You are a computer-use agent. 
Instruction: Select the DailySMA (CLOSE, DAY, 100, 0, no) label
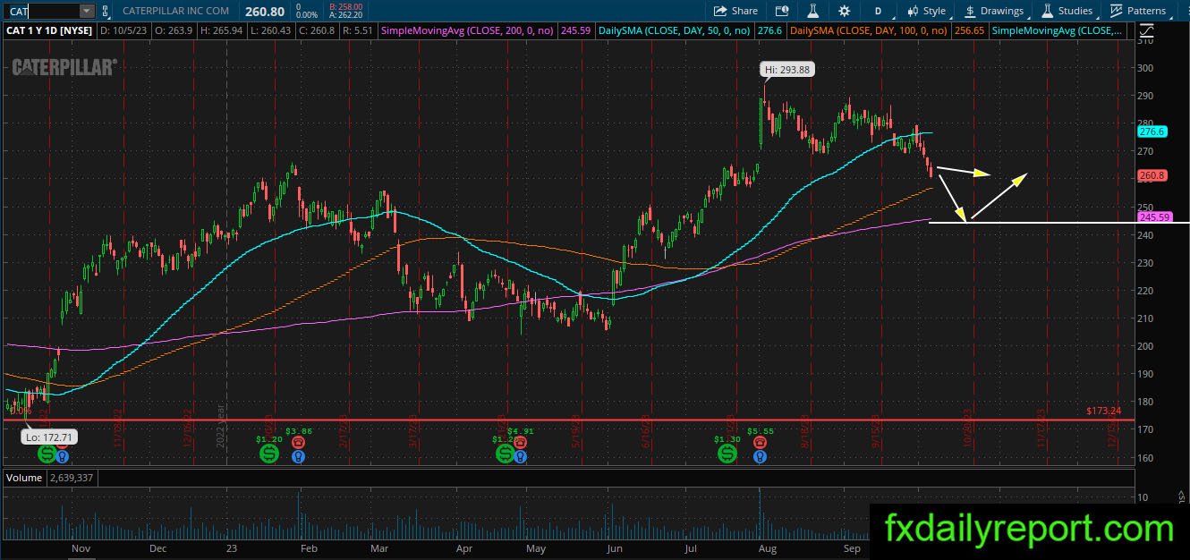tap(869, 30)
